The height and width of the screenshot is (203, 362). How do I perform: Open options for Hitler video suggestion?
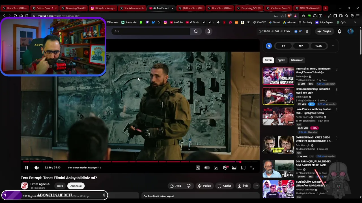(337, 89)
